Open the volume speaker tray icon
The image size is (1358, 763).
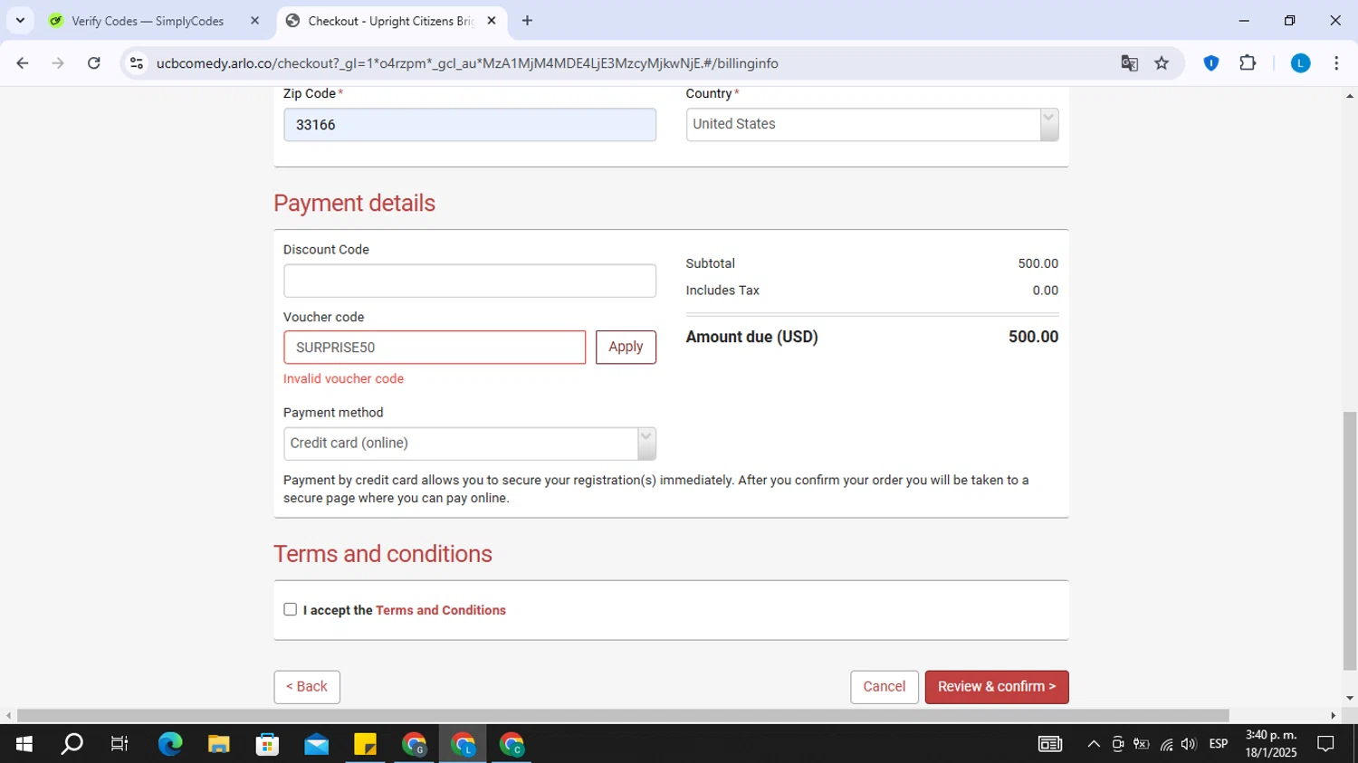1189,744
